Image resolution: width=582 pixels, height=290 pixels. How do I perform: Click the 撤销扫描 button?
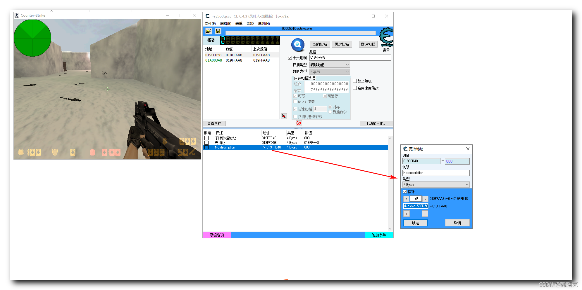coord(368,44)
